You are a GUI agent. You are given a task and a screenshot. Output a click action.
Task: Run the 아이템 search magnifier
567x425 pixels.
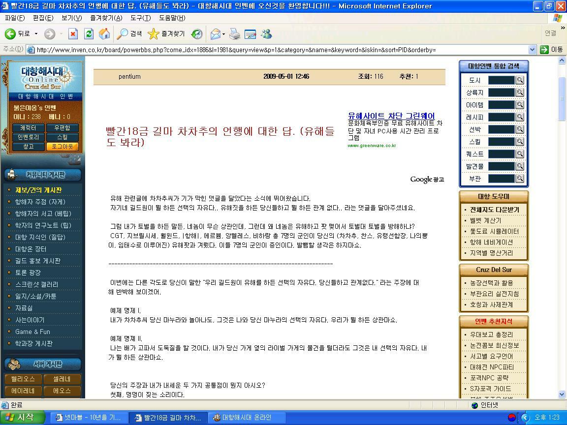520,104
